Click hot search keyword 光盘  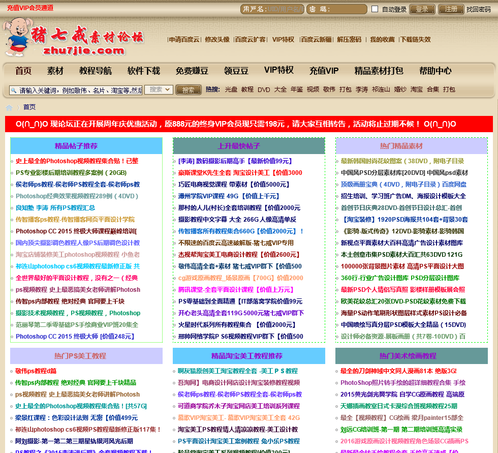(x=231, y=89)
